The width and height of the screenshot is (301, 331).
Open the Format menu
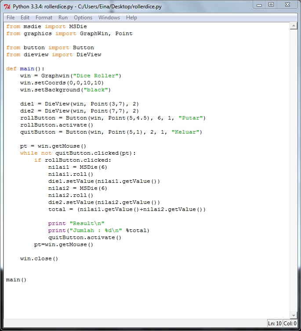(44, 18)
